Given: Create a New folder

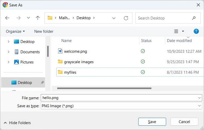Looking at the screenshot, I should click(x=44, y=31).
